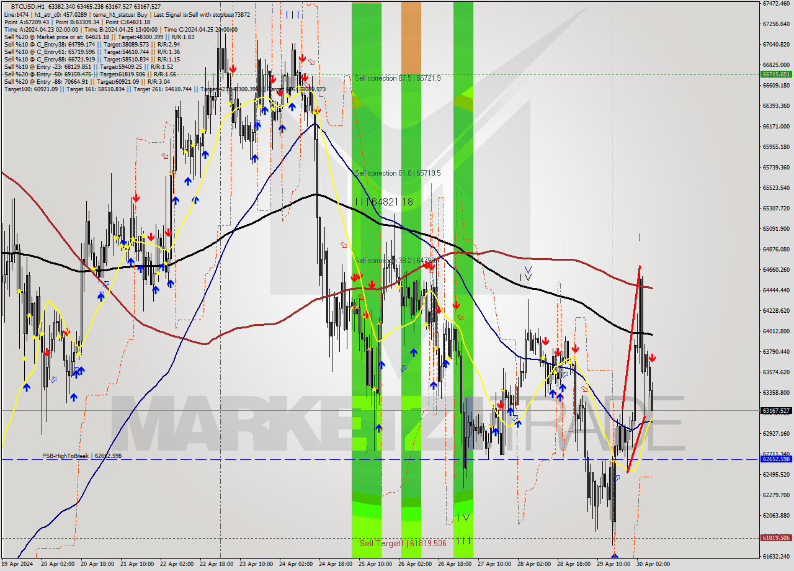Click the red 61819.506 price tag
This screenshot has width=794, height=571.
(x=776, y=538)
